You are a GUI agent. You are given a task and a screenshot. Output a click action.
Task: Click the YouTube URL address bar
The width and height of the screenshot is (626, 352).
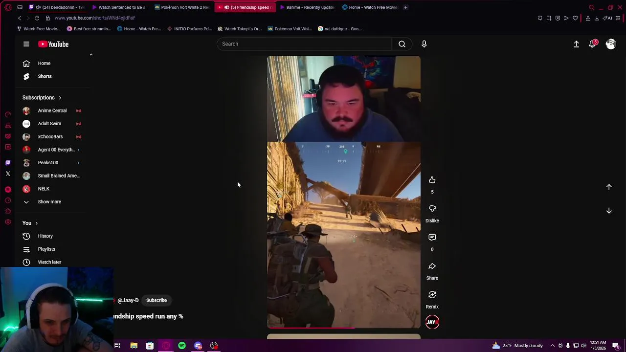click(x=95, y=18)
